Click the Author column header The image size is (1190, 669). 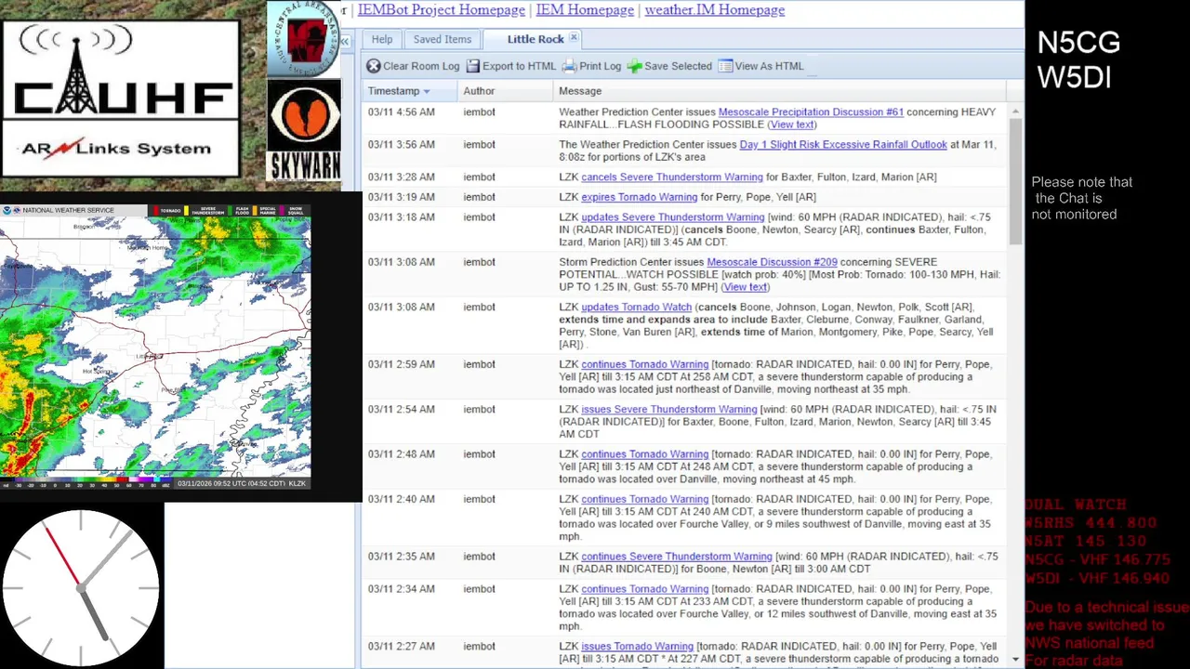[506, 91]
